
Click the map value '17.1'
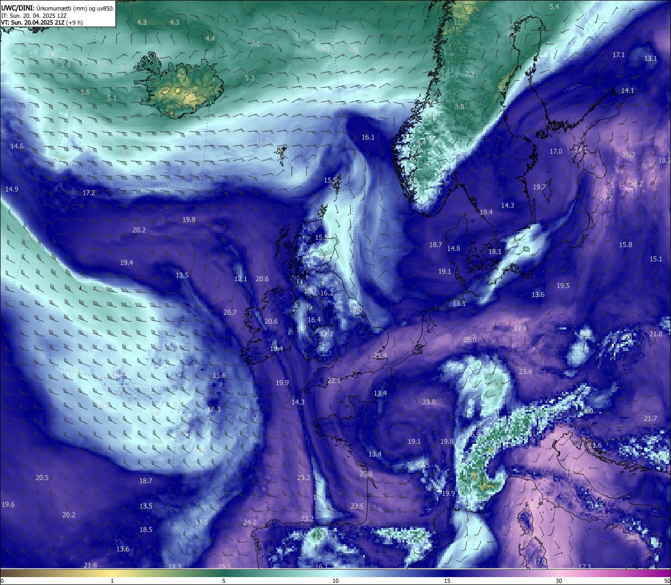[x=619, y=55]
